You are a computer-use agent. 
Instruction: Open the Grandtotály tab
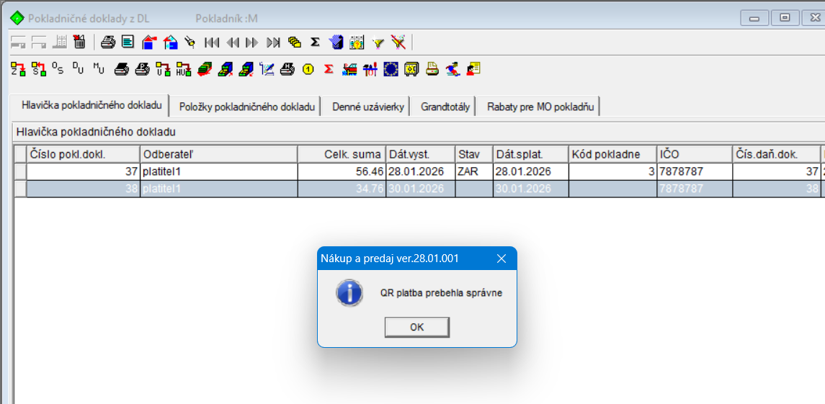tap(445, 107)
